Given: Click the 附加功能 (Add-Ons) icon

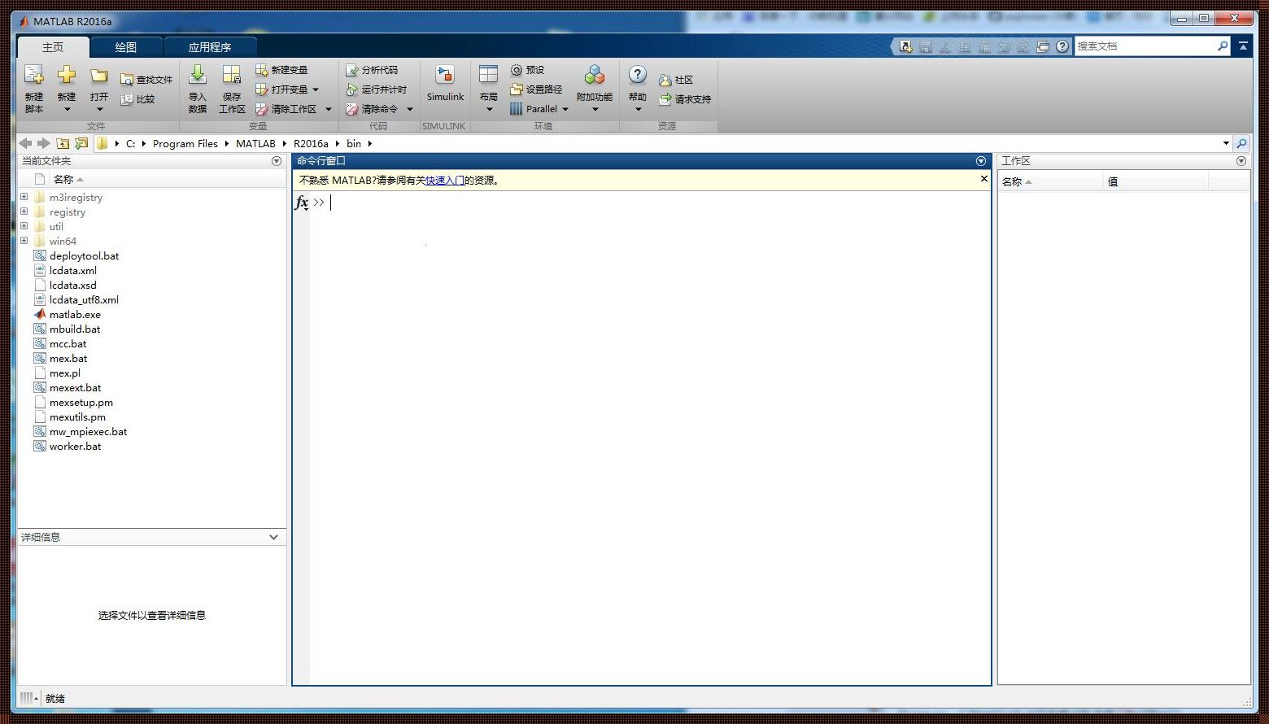Looking at the screenshot, I should [x=595, y=76].
